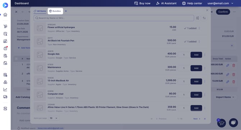Open the approvals icon with red dot
Screen dimensions: 241x130
pyautogui.click(x=5, y=48)
